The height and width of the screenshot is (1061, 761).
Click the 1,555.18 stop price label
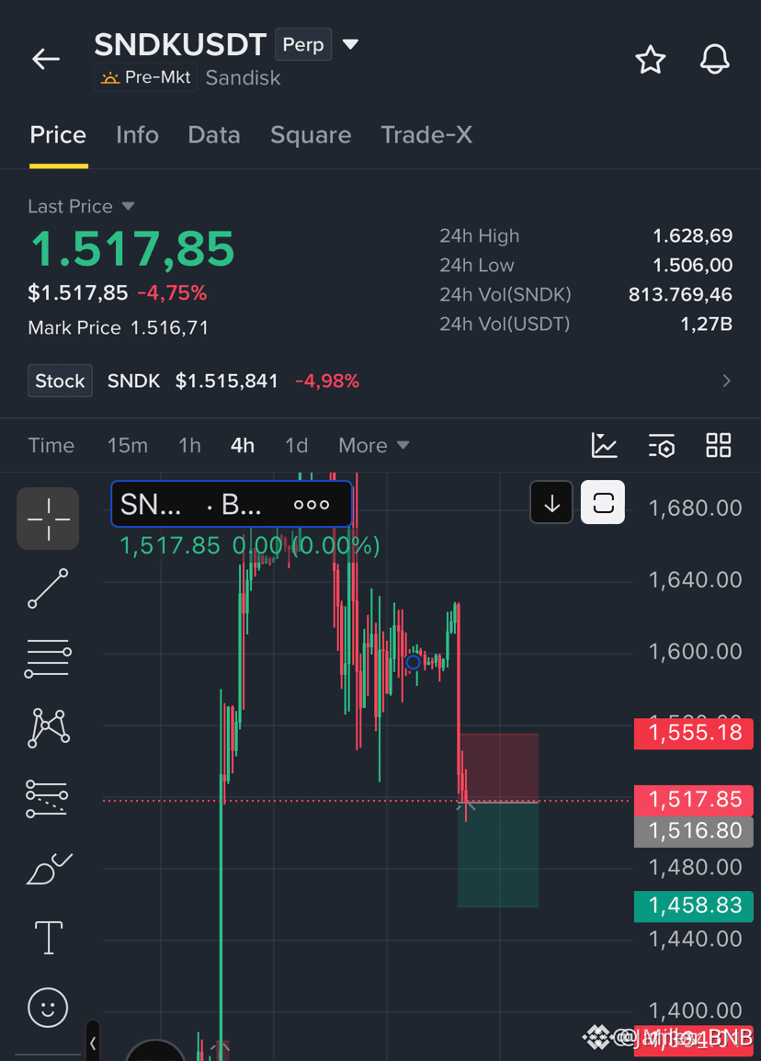pos(694,733)
